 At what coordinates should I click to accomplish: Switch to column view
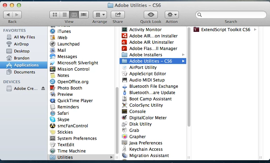coord(74,15)
